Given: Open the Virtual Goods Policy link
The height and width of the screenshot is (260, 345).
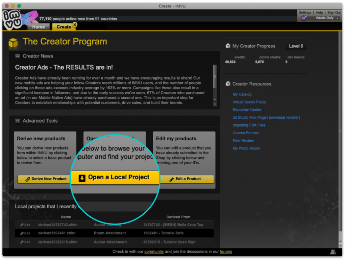Looking at the screenshot, I should coord(249,102).
